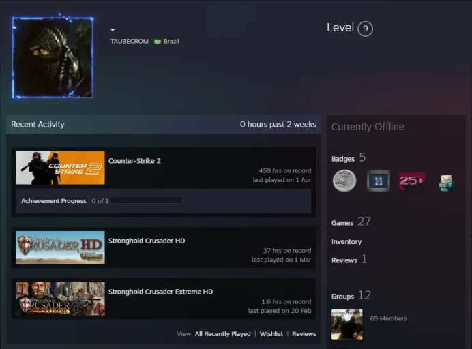Open the 25+ game collector badge
This screenshot has height=349, width=472.
(412, 181)
